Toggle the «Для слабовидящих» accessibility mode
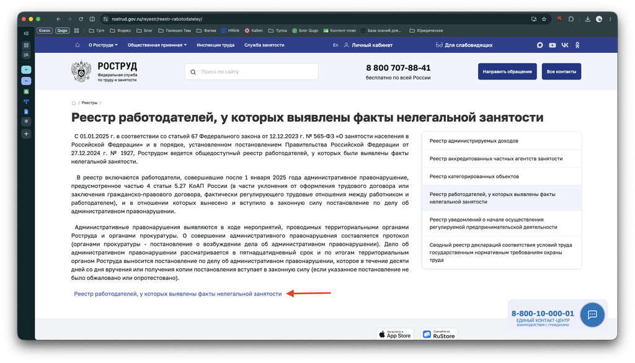Screen dimensions: 635x363 (x=464, y=45)
